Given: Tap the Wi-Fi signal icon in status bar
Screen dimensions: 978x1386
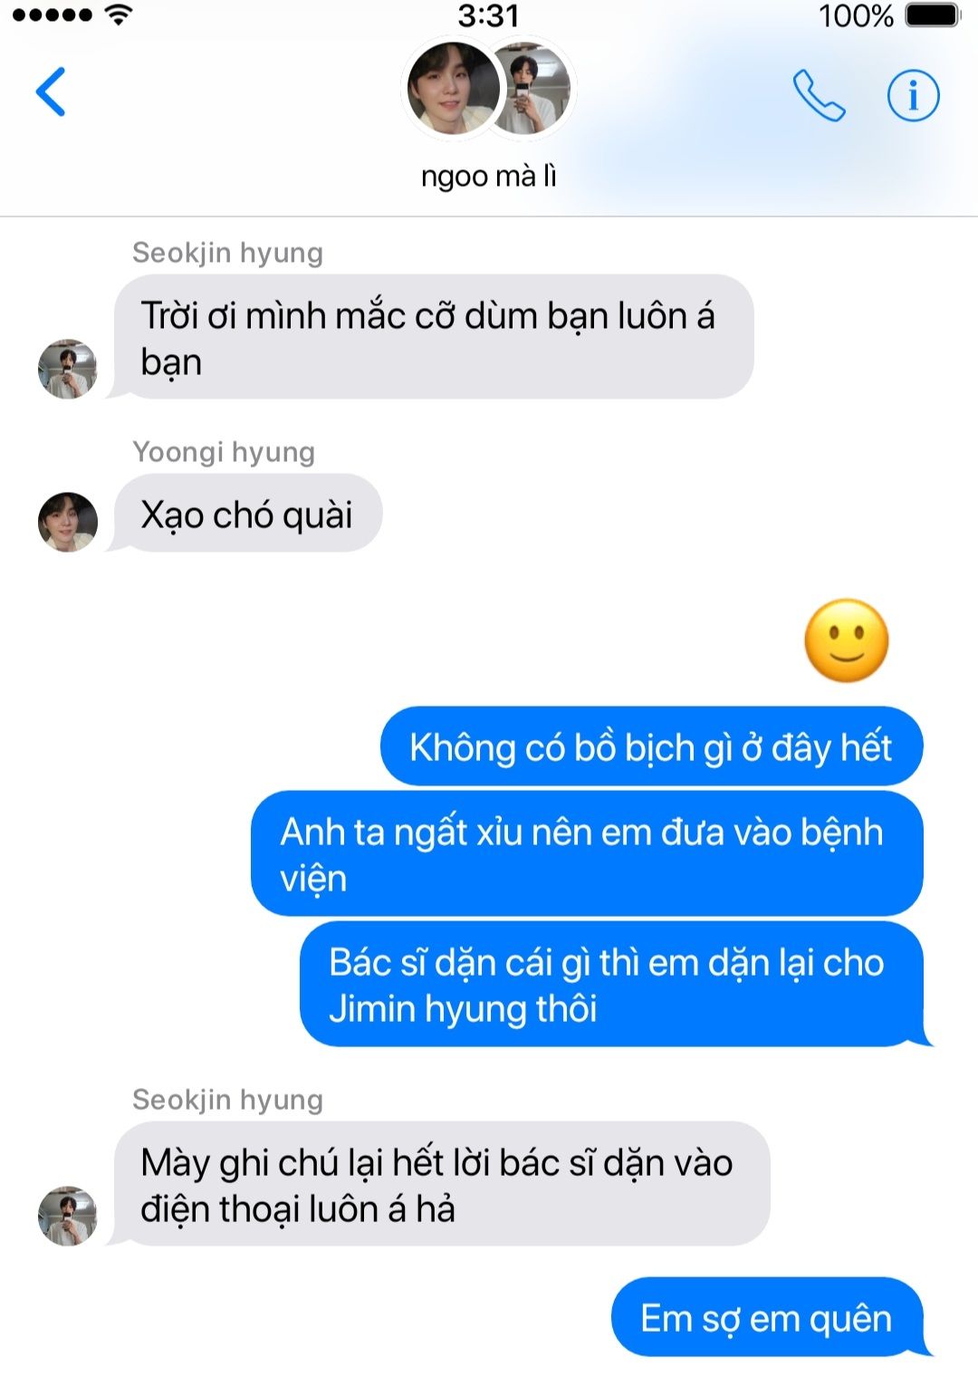Looking at the screenshot, I should click(x=118, y=14).
